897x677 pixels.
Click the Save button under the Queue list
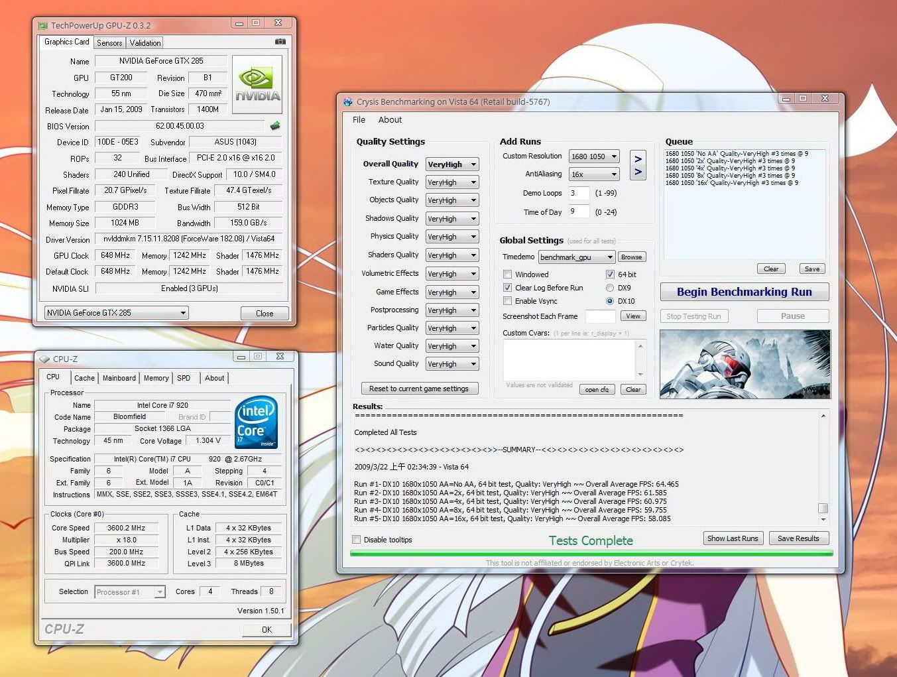click(812, 269)
